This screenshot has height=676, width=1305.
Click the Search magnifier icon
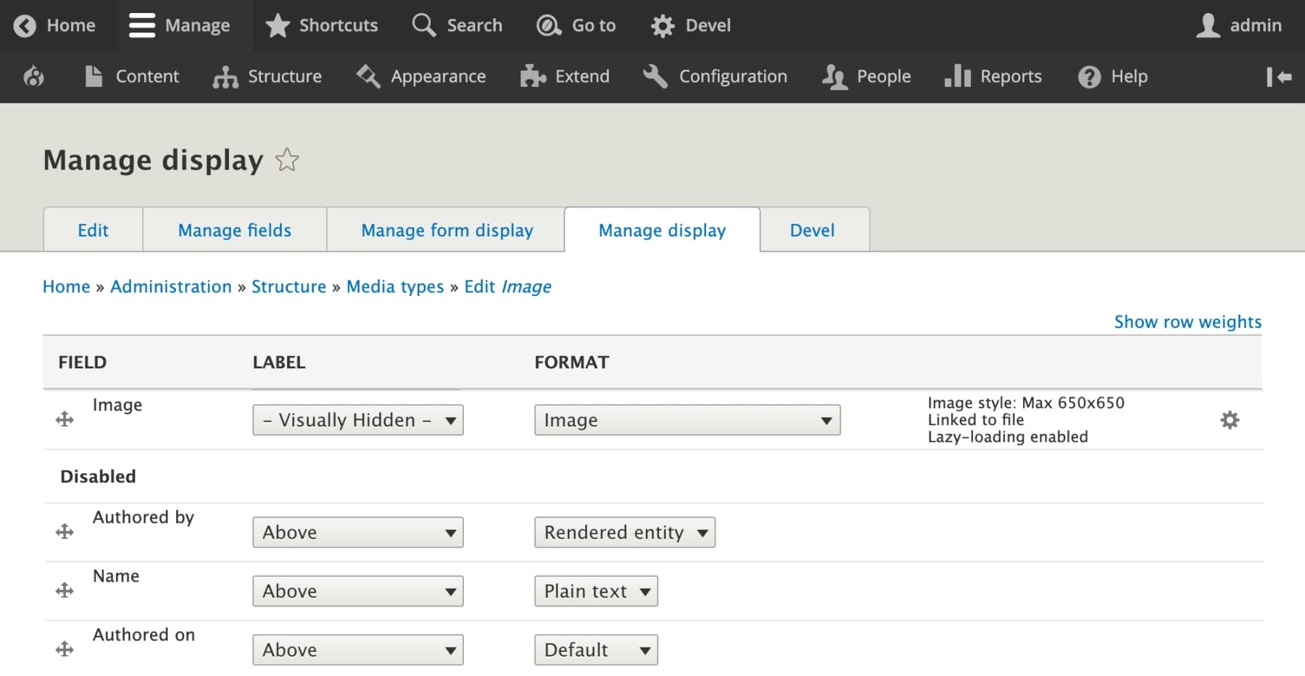tap(423, 25)
